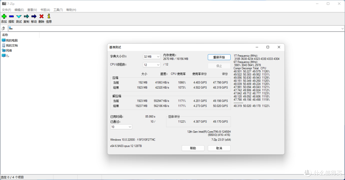
Task: Click the total usage rating 4.387 GIPS
Action: [200, 121]
